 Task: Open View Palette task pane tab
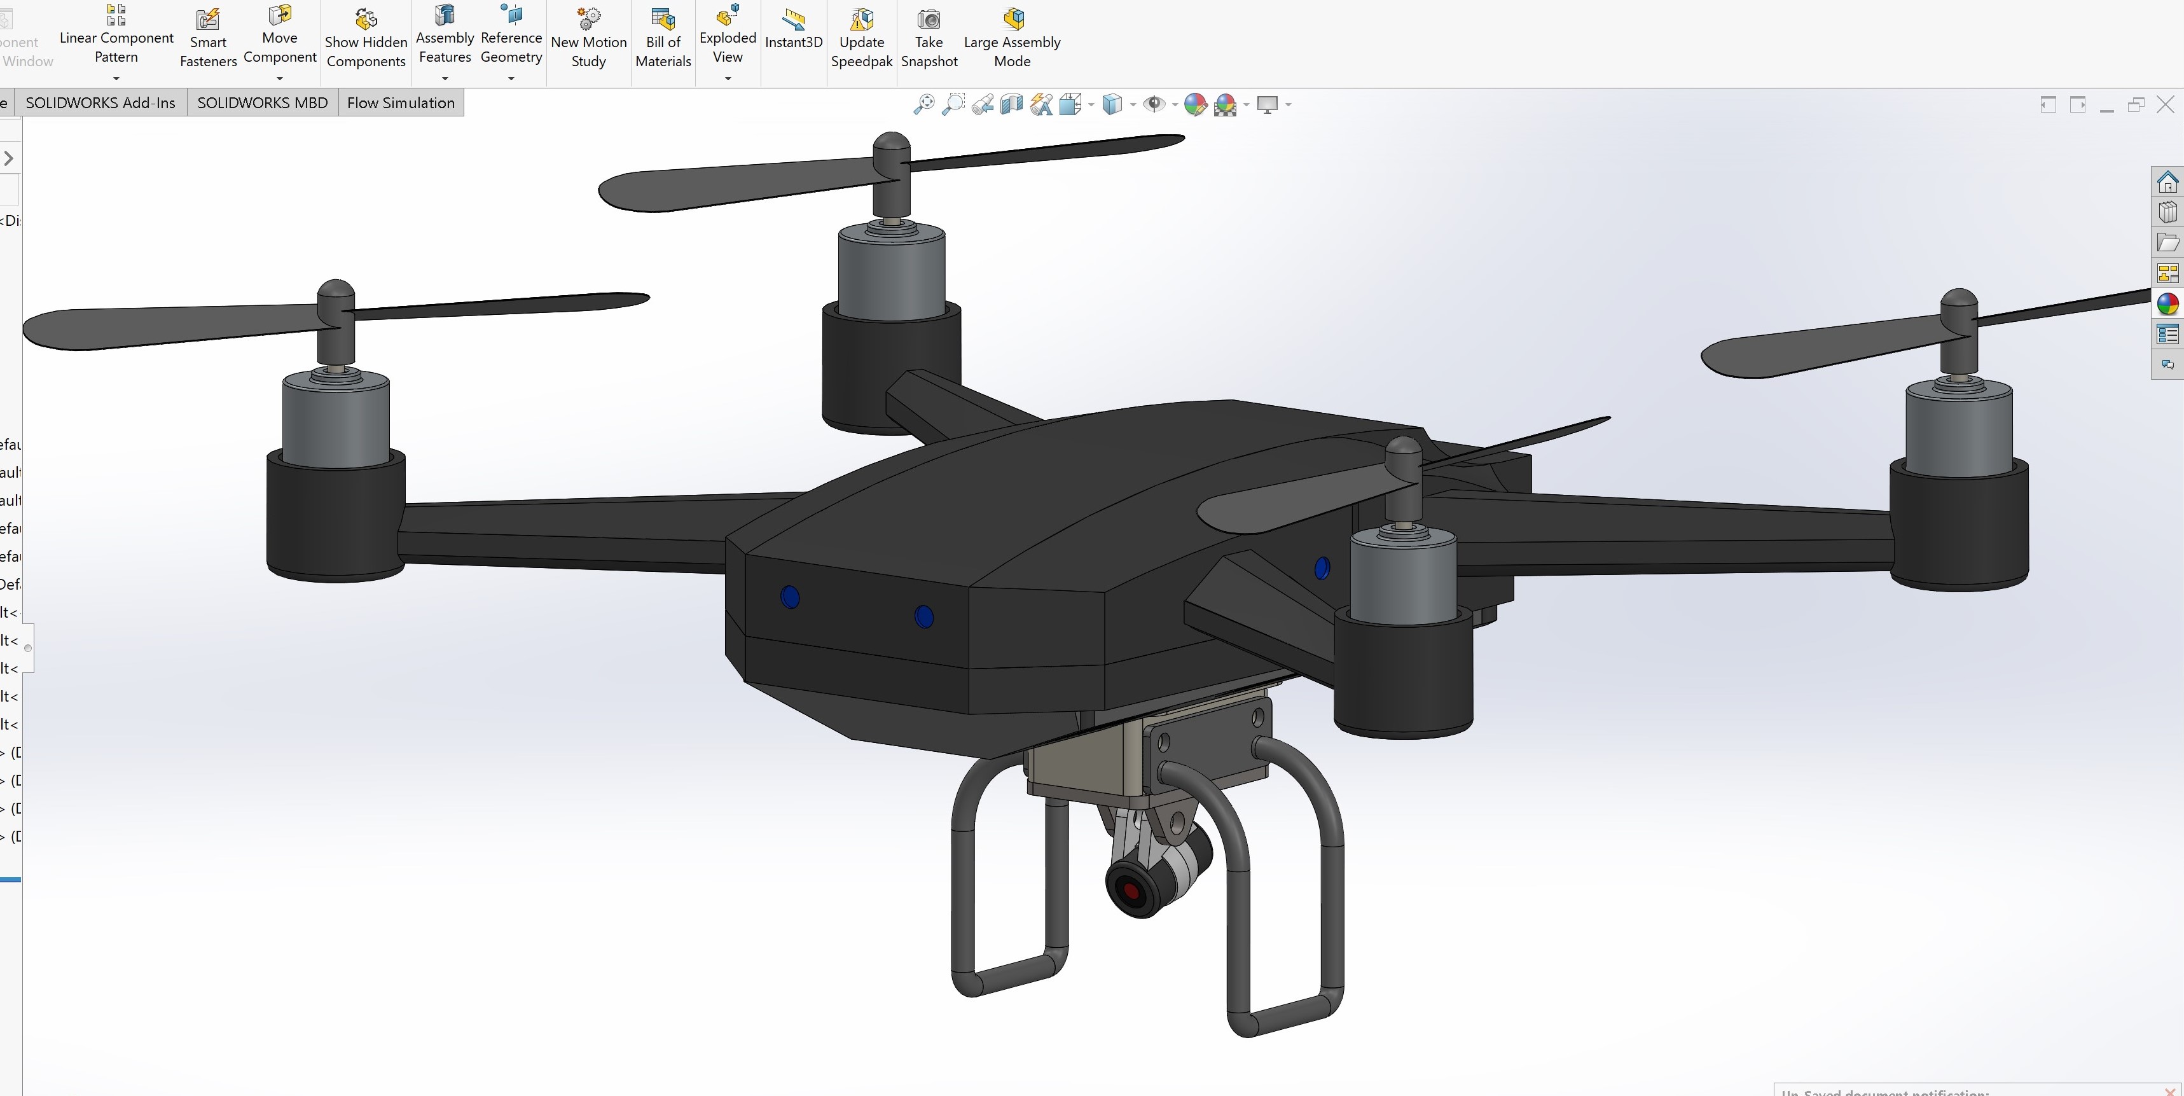point(2168,274)
